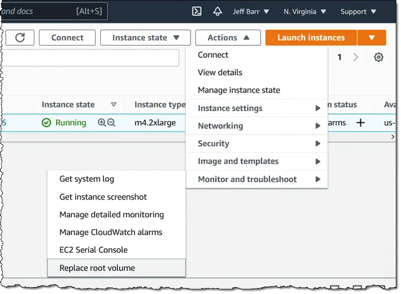The image size is (401, 294).
Task: Click the instance filter search box
Action: (91, 58)
